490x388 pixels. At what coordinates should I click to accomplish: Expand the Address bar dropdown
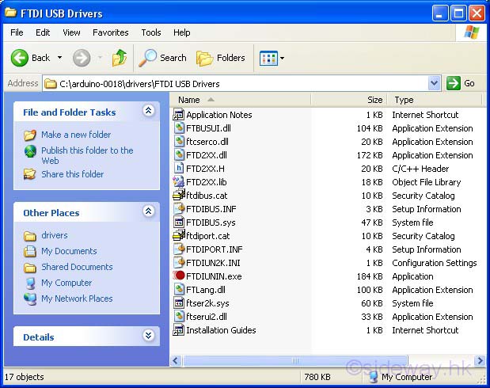(x=434, y=83)
